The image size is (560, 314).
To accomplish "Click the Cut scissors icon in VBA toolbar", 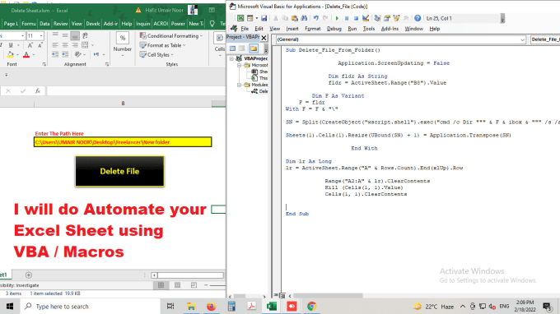I will point(275,18).
